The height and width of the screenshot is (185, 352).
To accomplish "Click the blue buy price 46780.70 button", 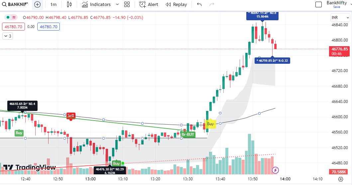I will coord(49,27).
